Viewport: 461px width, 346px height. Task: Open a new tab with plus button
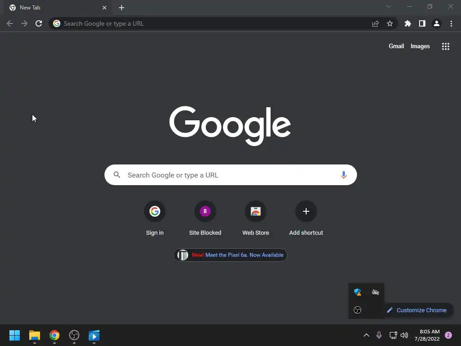122,8
